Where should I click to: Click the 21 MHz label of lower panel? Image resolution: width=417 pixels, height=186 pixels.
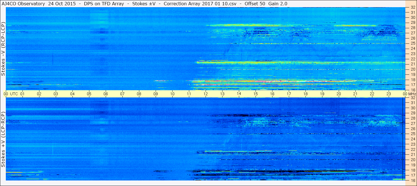click(413, 154)
